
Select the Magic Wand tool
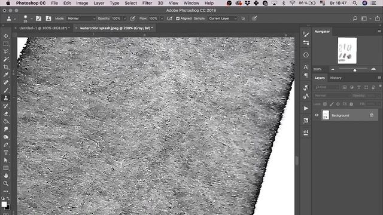tap(6, 59)
